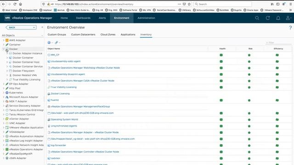The image size is (294, 165).
Task: Click the vCenter Adapter icon
Action: 7,119
